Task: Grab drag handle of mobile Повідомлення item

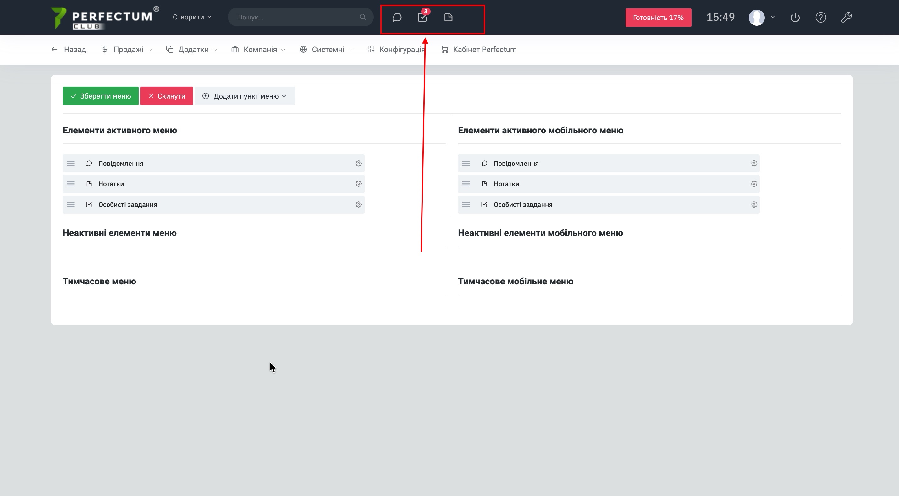Action: coord(466,164)
